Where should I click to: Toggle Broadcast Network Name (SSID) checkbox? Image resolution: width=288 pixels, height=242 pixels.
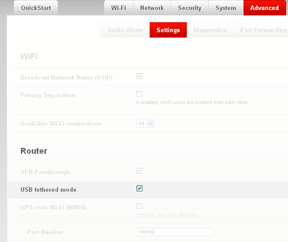[x=139, y=76]
